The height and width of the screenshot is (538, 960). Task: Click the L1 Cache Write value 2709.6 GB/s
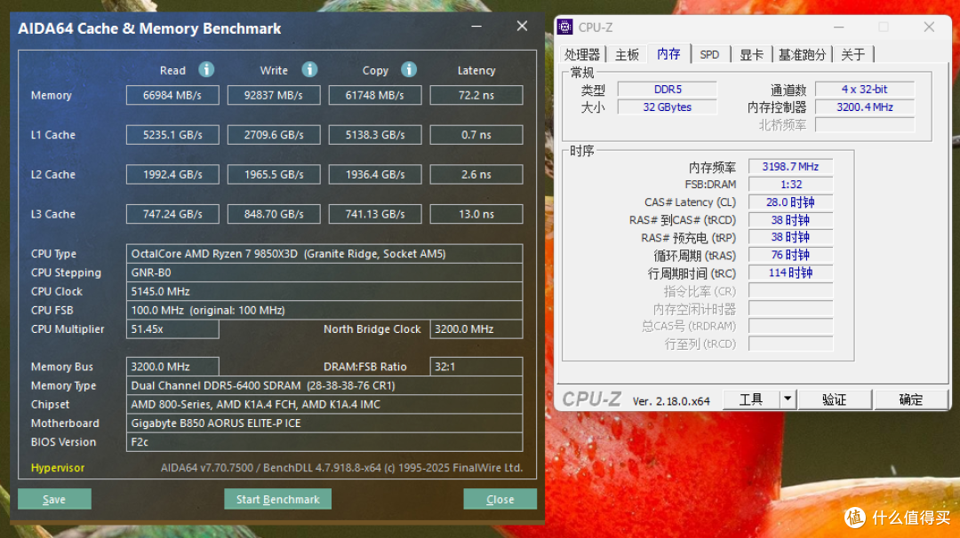(274, 135)
